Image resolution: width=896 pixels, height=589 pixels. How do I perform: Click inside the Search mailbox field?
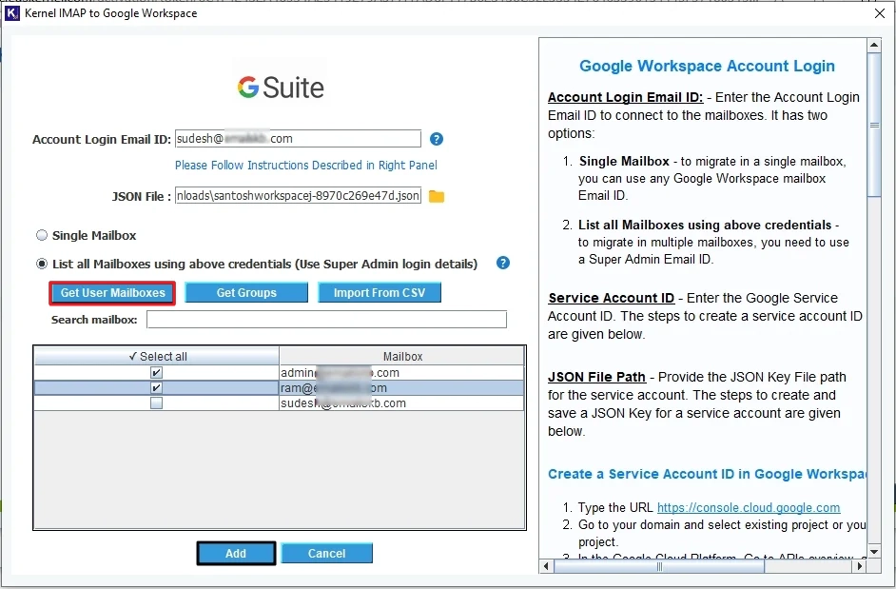tap(326, 319)
